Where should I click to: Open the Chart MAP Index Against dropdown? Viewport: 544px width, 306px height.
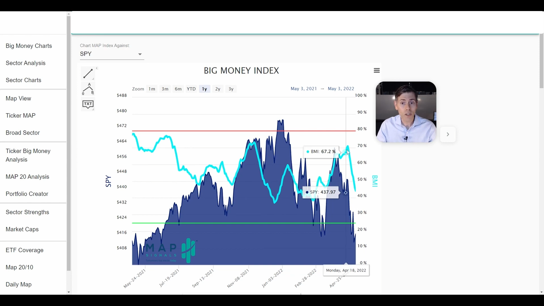click(x=112, y=54)
